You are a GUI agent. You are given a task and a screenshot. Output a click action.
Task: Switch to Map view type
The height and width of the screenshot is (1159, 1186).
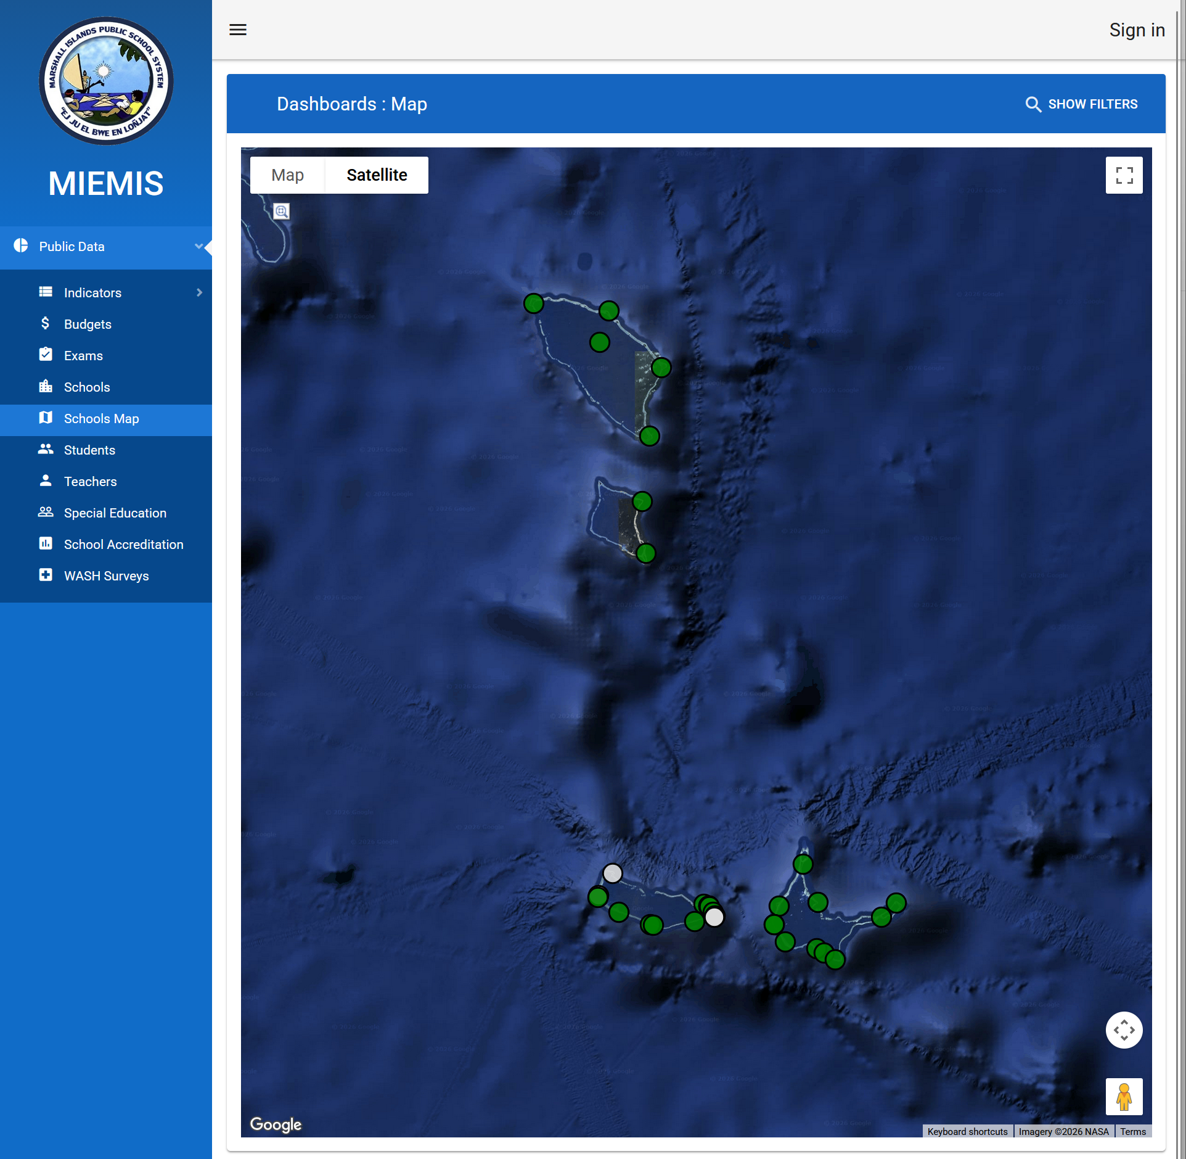tap(287, 175)
